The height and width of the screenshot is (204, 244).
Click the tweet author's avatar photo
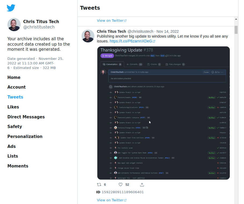88,36
